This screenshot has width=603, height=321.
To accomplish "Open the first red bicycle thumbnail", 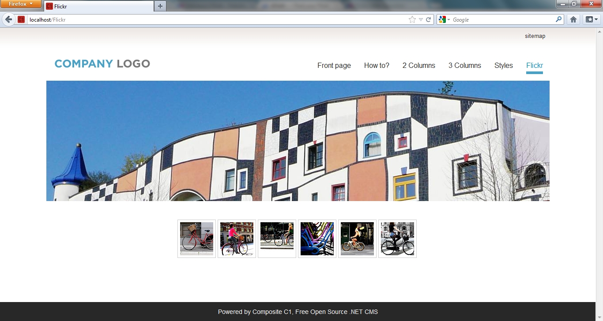I will pos(196,239).
